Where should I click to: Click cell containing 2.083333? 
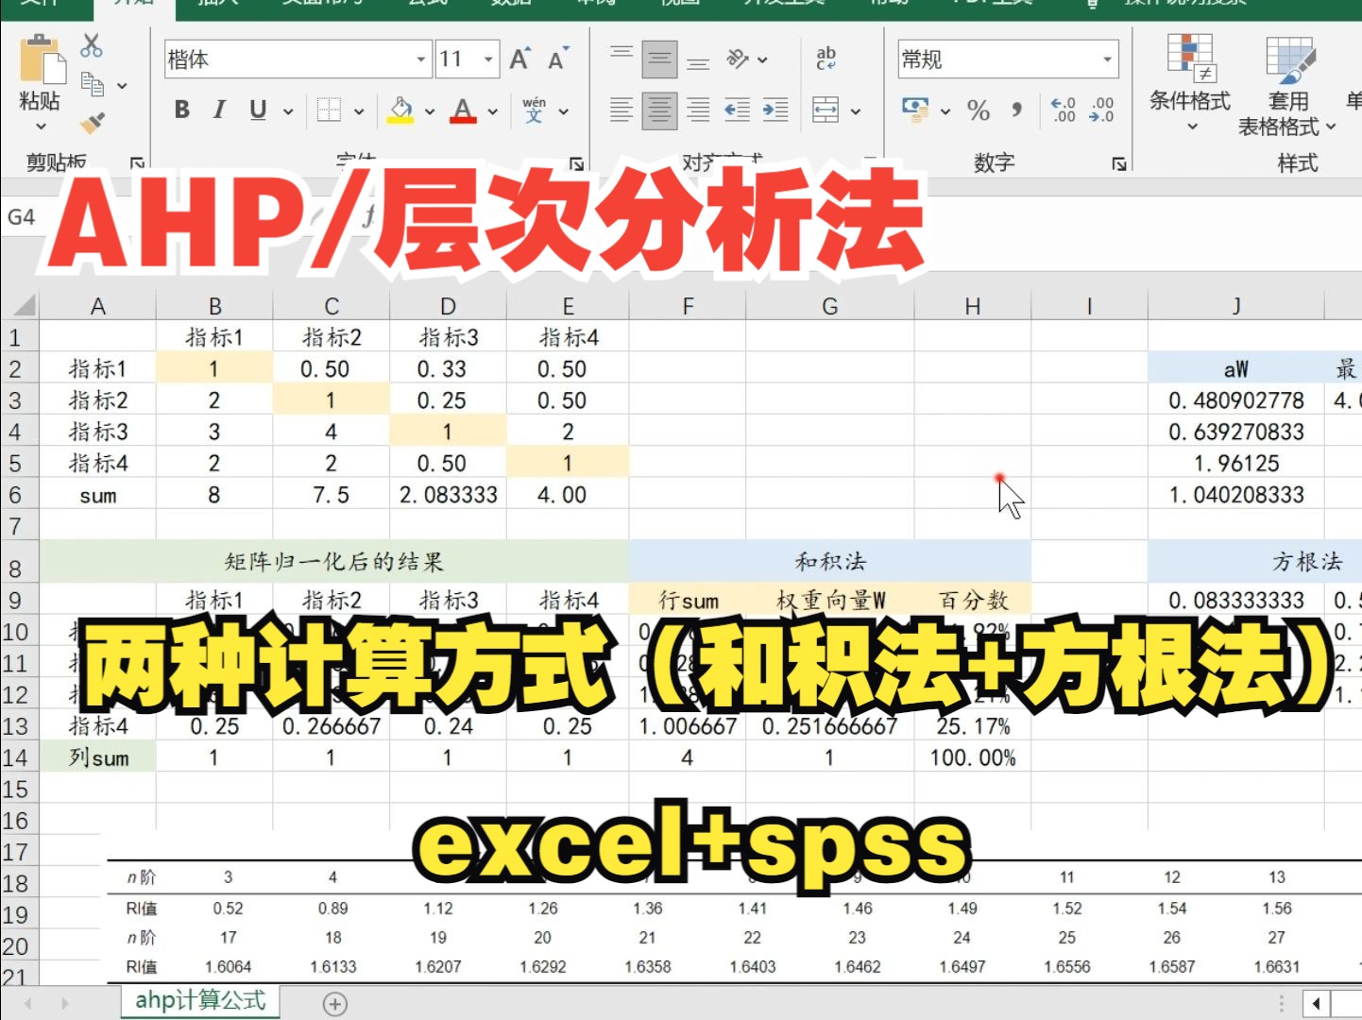pyautogui.click(x=449, y=495)
